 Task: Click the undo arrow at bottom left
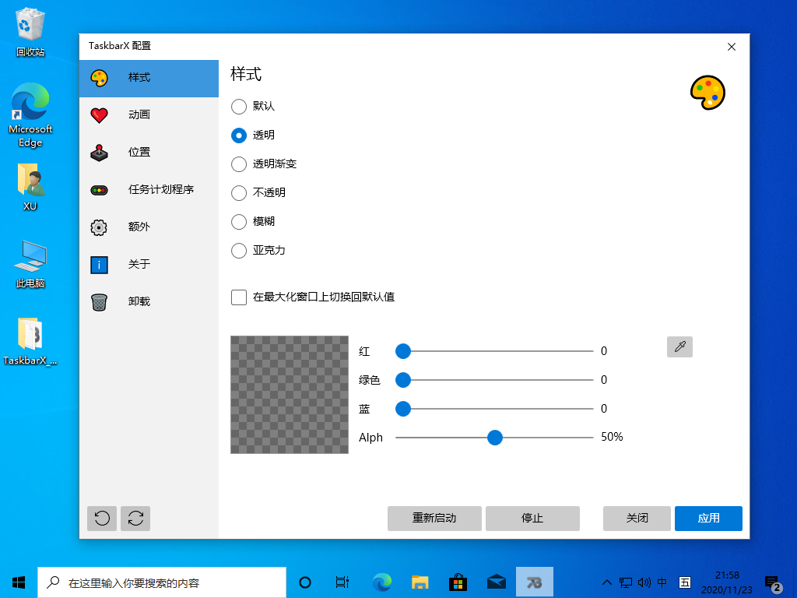[x=101, y=518]
